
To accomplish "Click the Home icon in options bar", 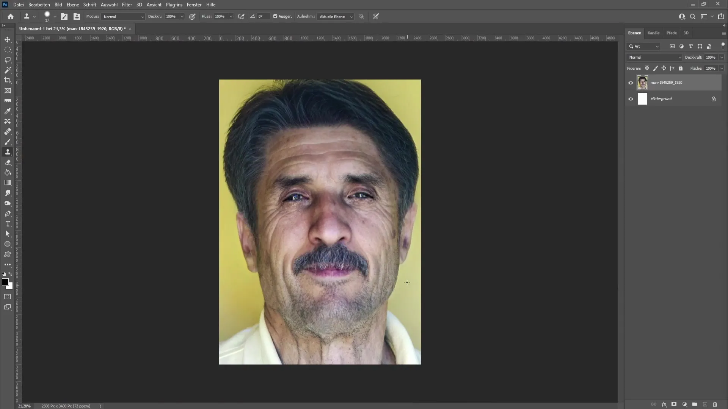I will [11, 17].
